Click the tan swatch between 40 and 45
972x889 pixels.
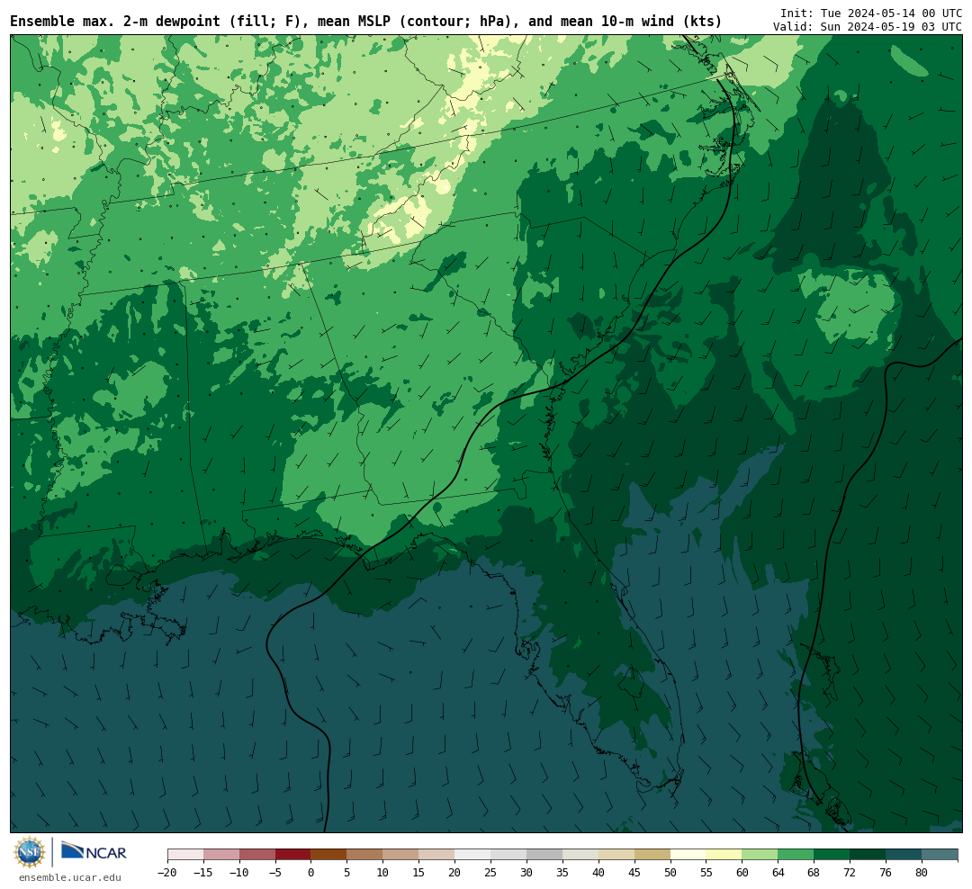(616, 855)
